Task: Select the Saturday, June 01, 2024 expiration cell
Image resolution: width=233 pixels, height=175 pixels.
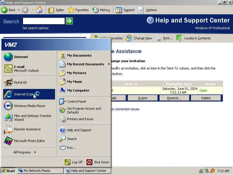Action: [x=179, y=90]
